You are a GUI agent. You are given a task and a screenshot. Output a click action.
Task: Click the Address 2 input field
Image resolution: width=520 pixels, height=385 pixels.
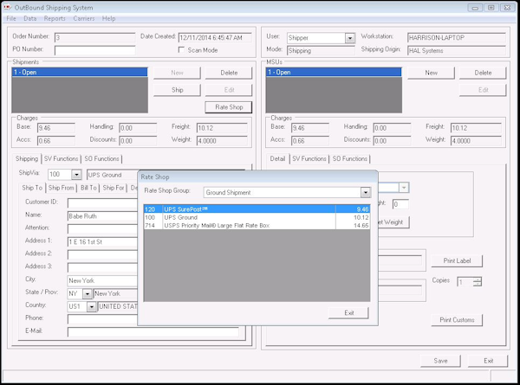coord(102,255)
